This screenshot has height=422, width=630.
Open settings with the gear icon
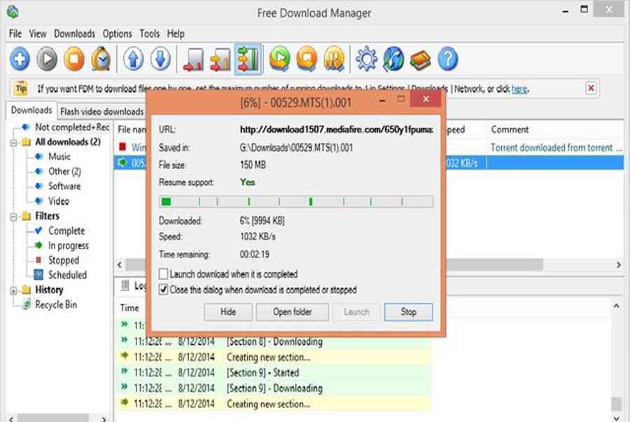[366, 59]
